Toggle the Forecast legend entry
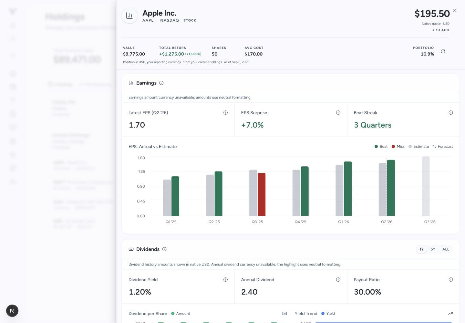 point(443,147)
